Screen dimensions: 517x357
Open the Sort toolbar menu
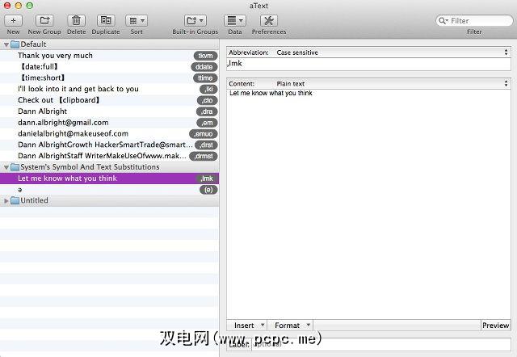(x=137, y=20)
